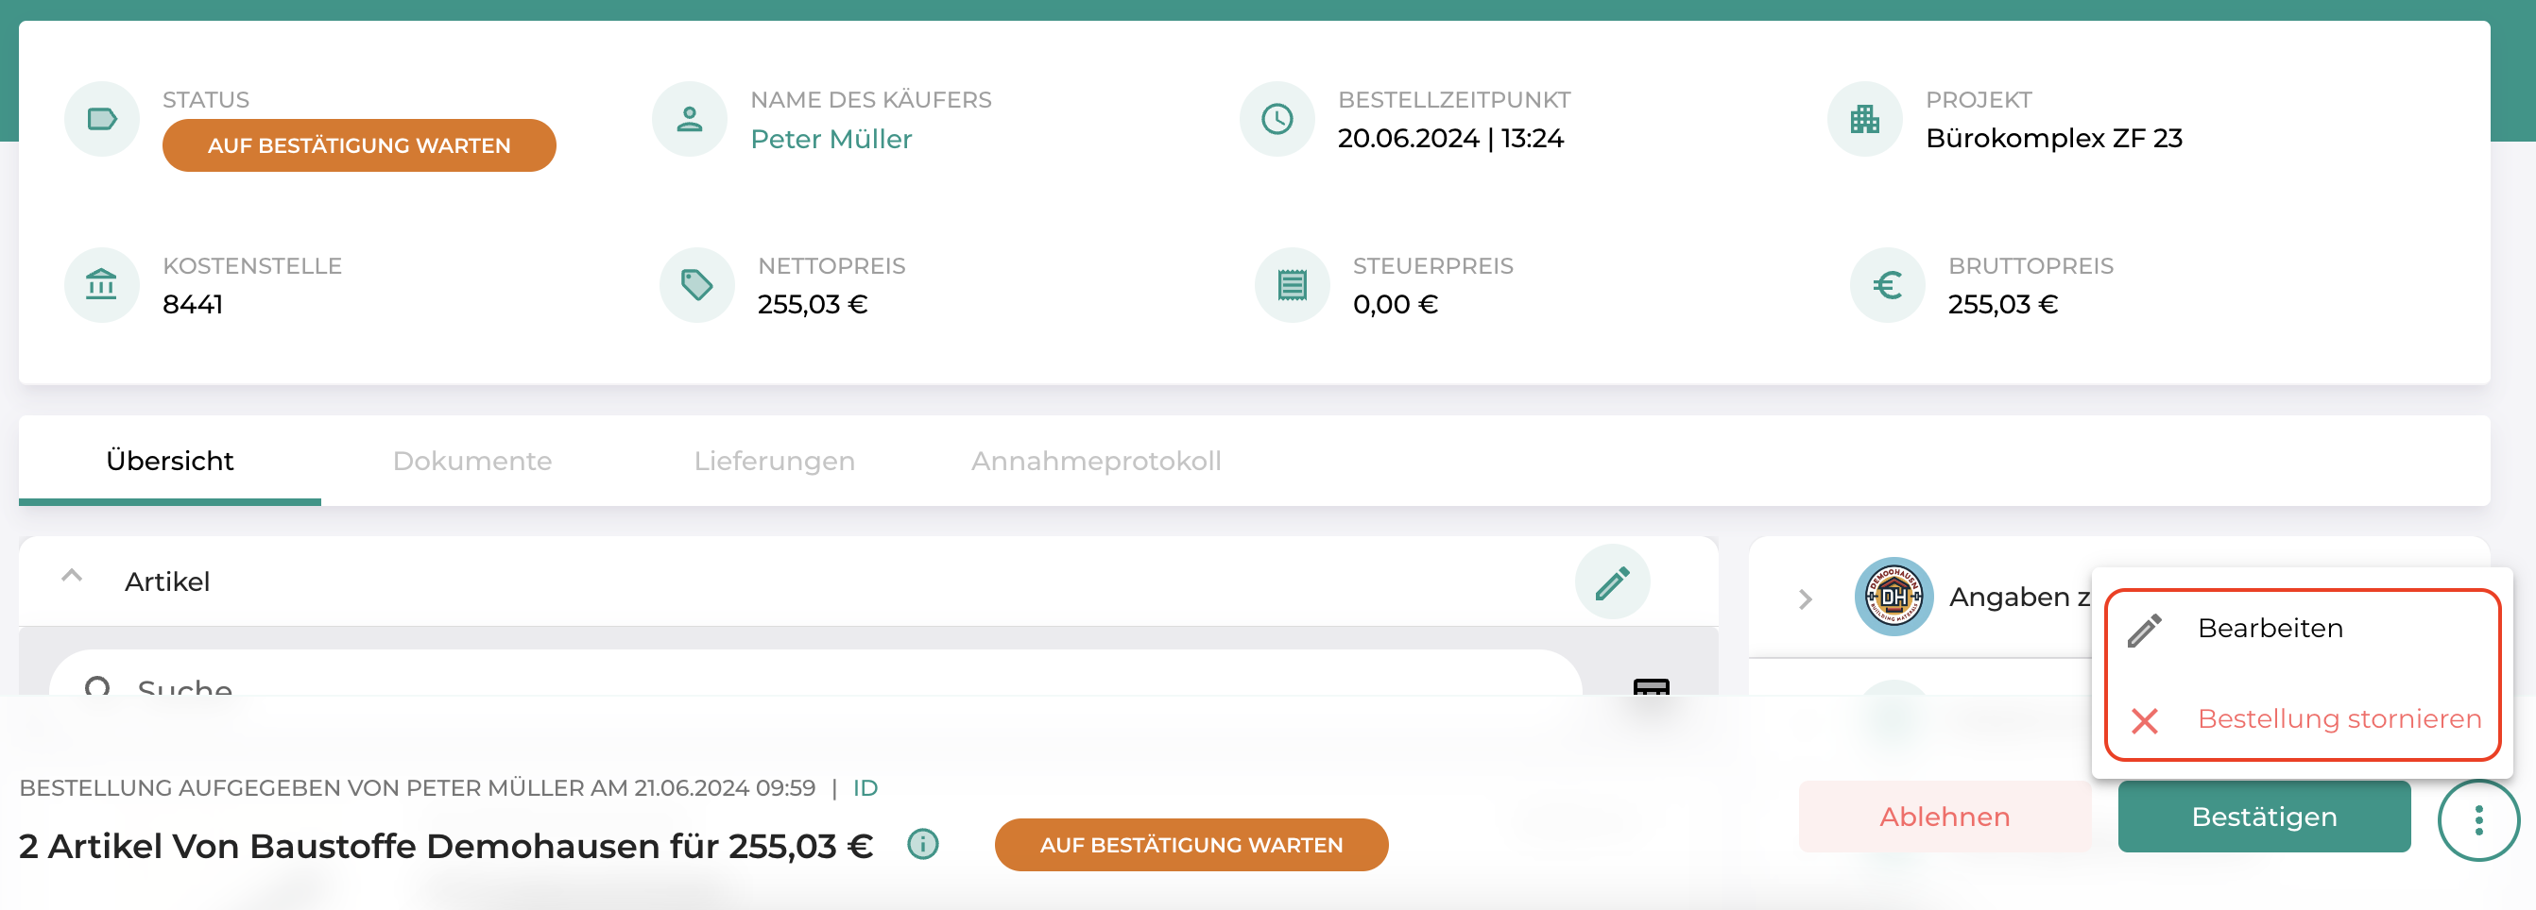
Task: Click the Nettopreis price tag icon
Action: click(697, 285)
